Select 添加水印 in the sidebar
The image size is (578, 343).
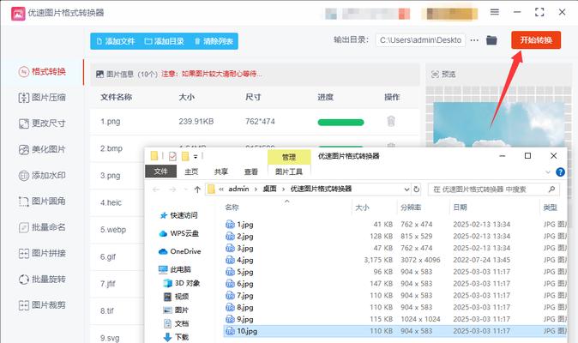coord(42,176)
